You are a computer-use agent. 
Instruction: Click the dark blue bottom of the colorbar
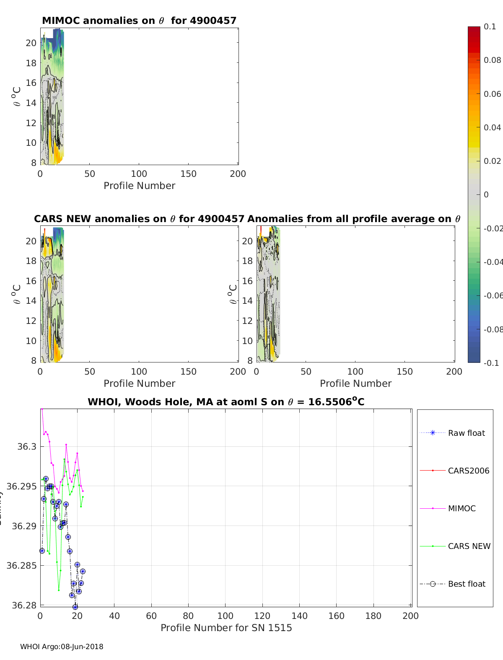(474, 359)
